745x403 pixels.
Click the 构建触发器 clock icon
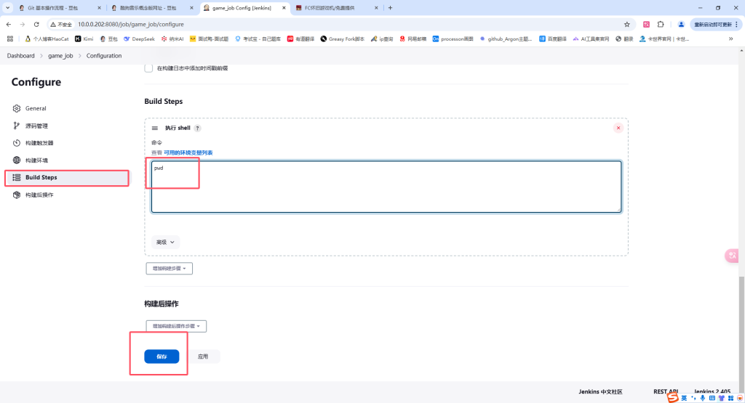17,143
